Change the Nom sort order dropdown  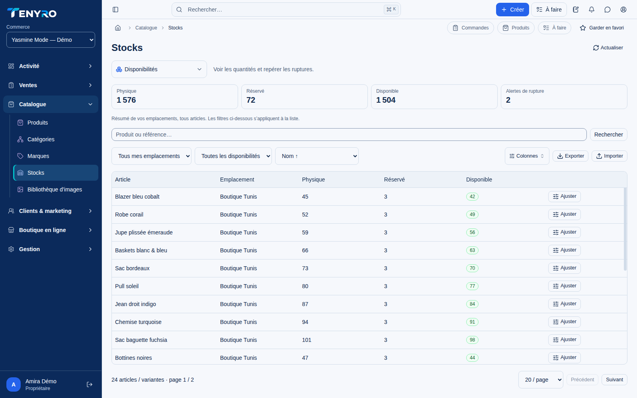coord(317,156)
